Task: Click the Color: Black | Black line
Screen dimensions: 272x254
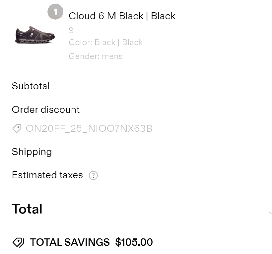Action: click(105, 42)
